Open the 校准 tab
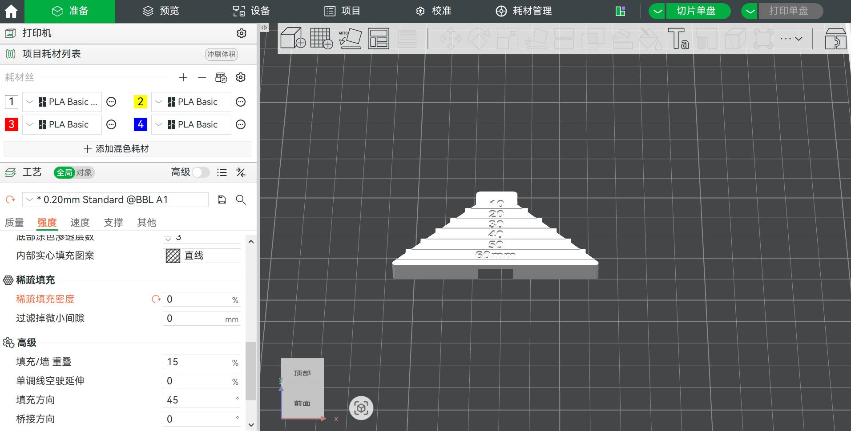This screenshot has height=431, width=851. point(433,11)
